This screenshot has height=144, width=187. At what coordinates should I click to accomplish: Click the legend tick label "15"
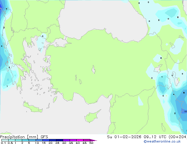[44, 143]
